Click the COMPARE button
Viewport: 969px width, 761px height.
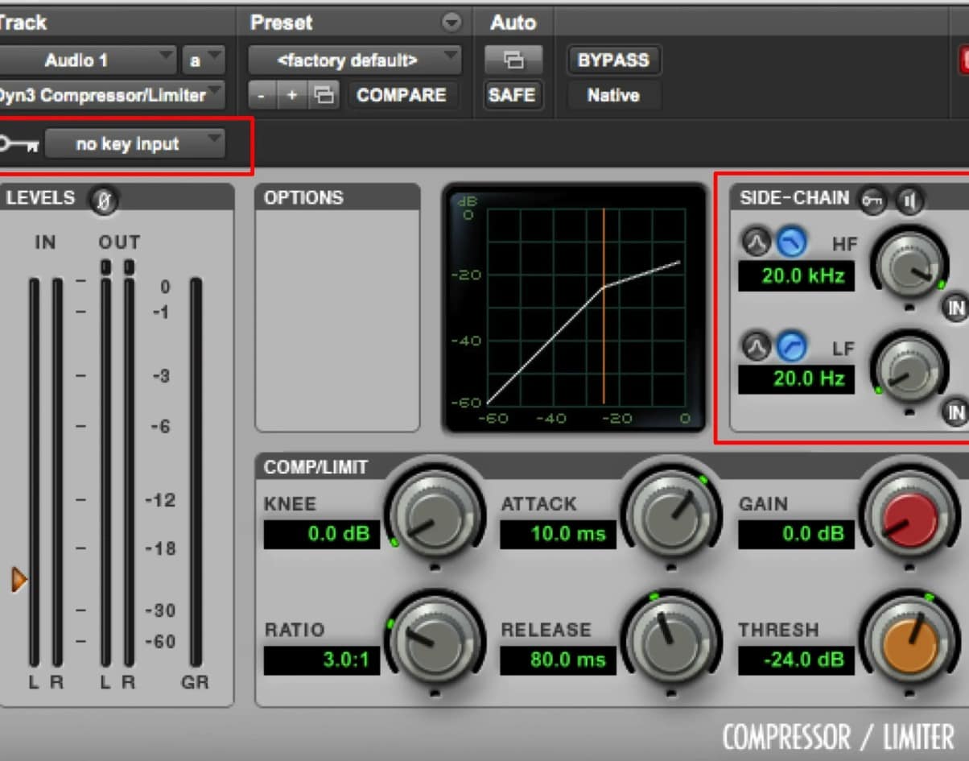point(402,95)
